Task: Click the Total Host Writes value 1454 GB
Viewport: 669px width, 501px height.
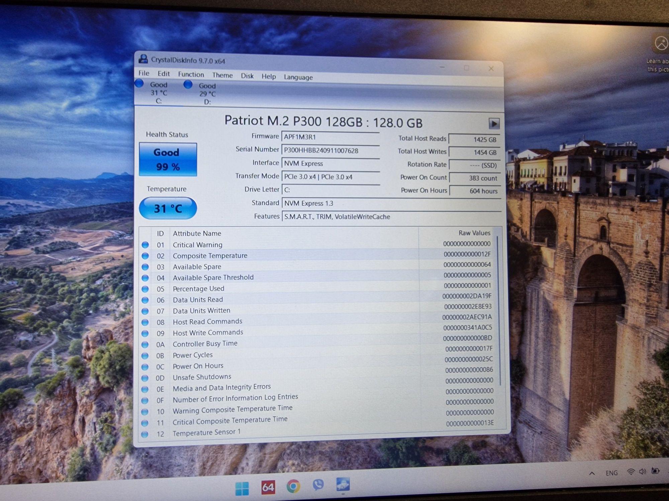Action: tap(474, 152)
